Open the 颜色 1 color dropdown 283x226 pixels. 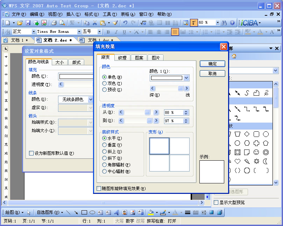click(186, 78)
